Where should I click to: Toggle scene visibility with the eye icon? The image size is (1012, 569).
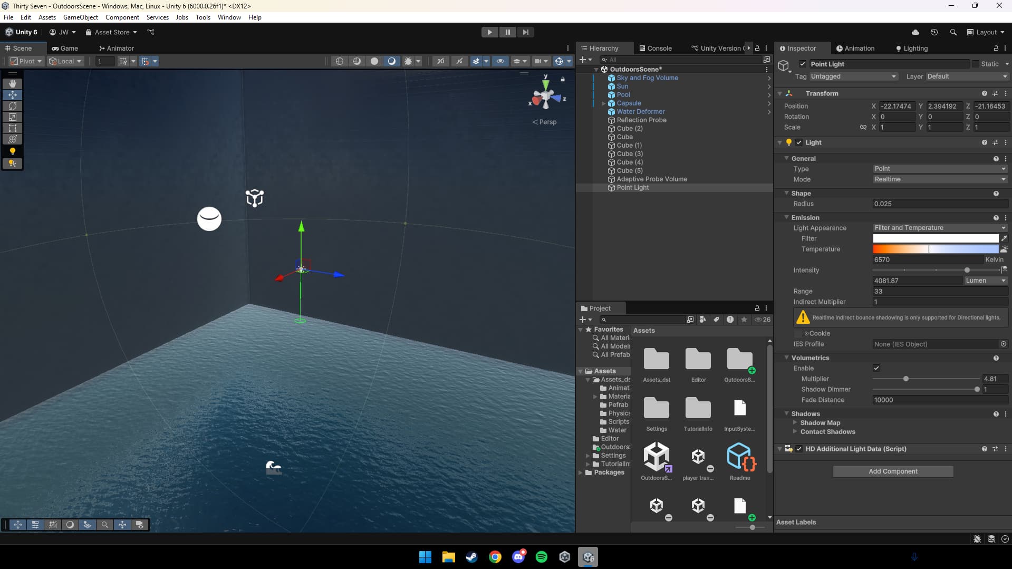500,61
